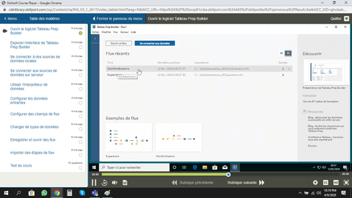Click completion status circle for Explorer l'interface topic
The image size is (352, 198).
[x=81, y=47]
